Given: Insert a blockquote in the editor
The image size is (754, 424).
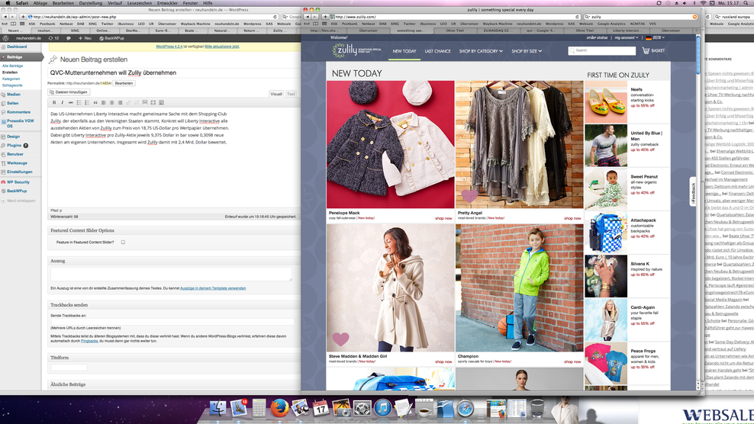Looking at the screenshot, I should [95, 102].
